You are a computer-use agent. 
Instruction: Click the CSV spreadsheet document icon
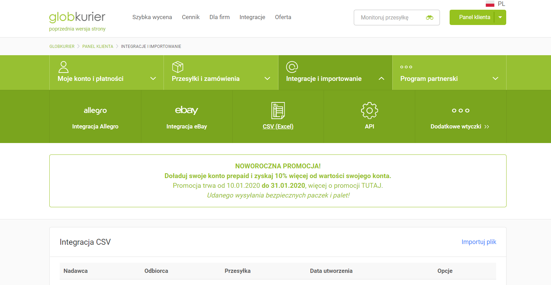(x=278, y=110)
